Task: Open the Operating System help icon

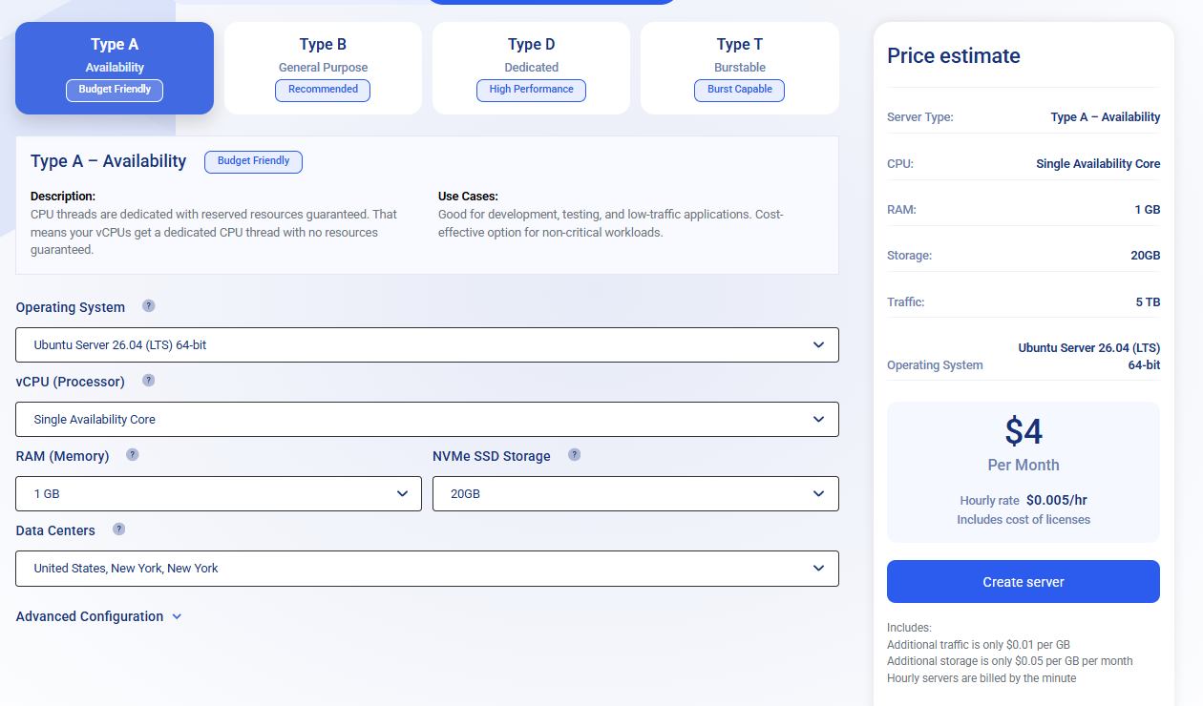Action: coord(148,306)
